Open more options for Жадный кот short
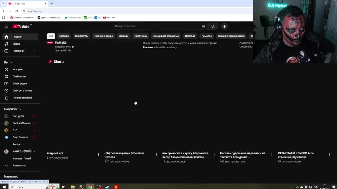This screenshot has height=189, width=337. click(98, 155)
